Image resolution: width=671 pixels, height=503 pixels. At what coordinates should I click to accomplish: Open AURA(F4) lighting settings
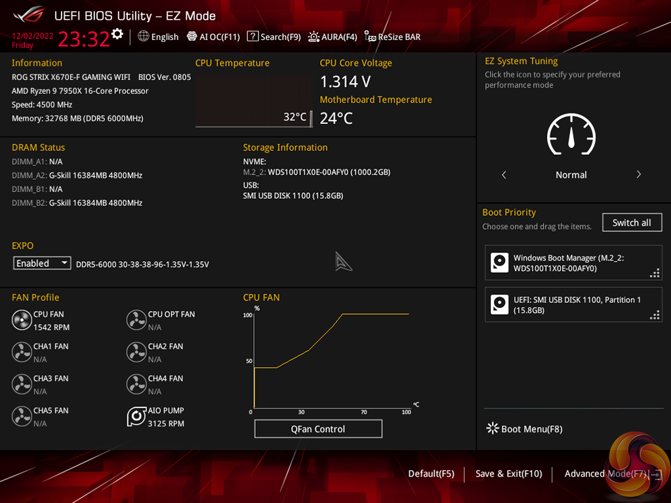[x=333, y=37]
